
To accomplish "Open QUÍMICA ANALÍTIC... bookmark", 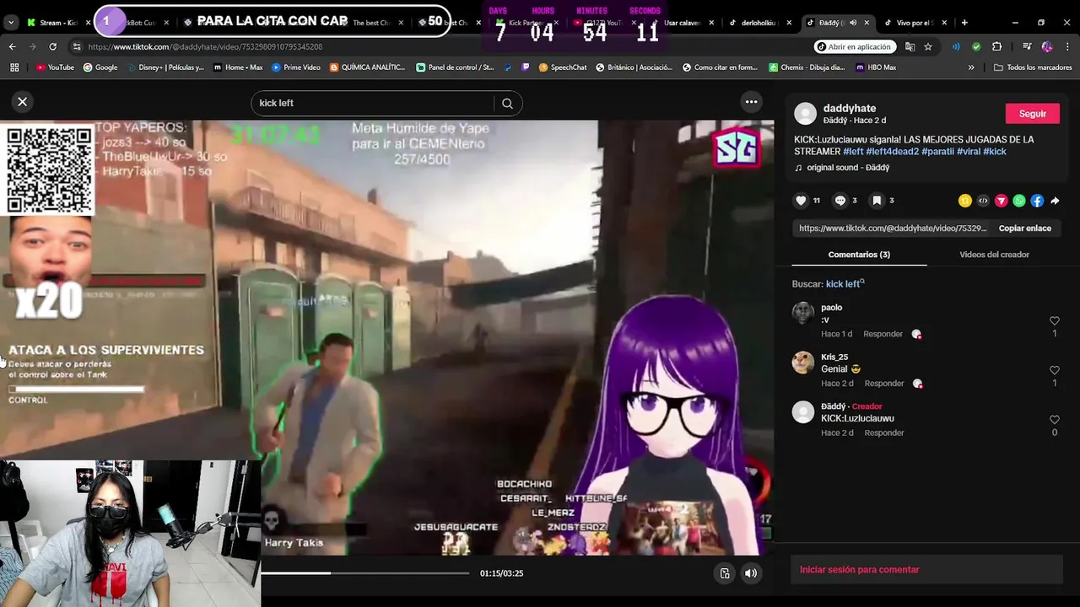I will coord(368,67).
